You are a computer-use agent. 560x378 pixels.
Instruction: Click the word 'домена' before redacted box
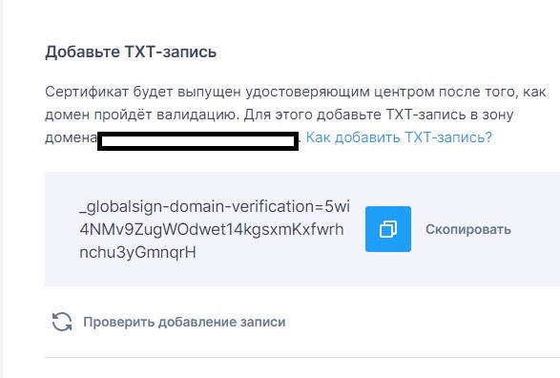click(71, 137)
